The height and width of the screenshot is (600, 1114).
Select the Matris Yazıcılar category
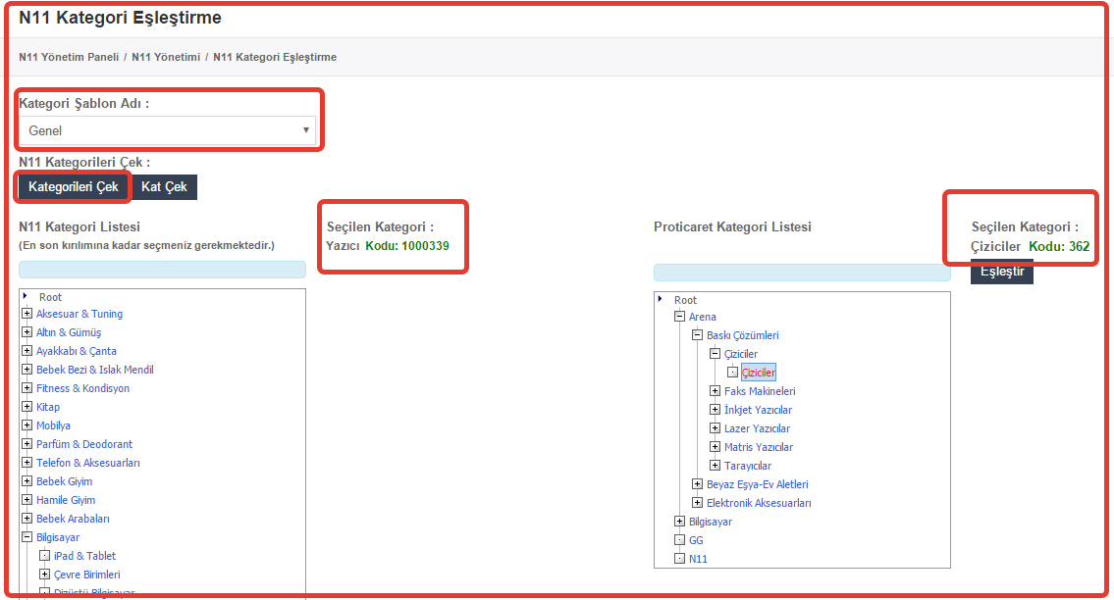pyautogui.click(x=759, y=447)
